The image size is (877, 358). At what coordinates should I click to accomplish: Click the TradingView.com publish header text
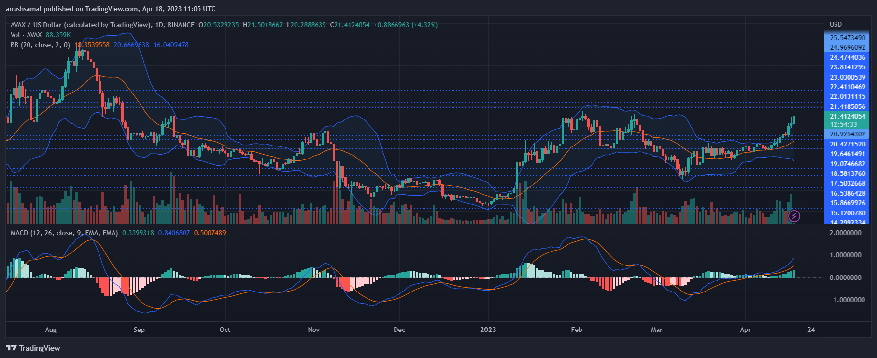coord(111,9)
